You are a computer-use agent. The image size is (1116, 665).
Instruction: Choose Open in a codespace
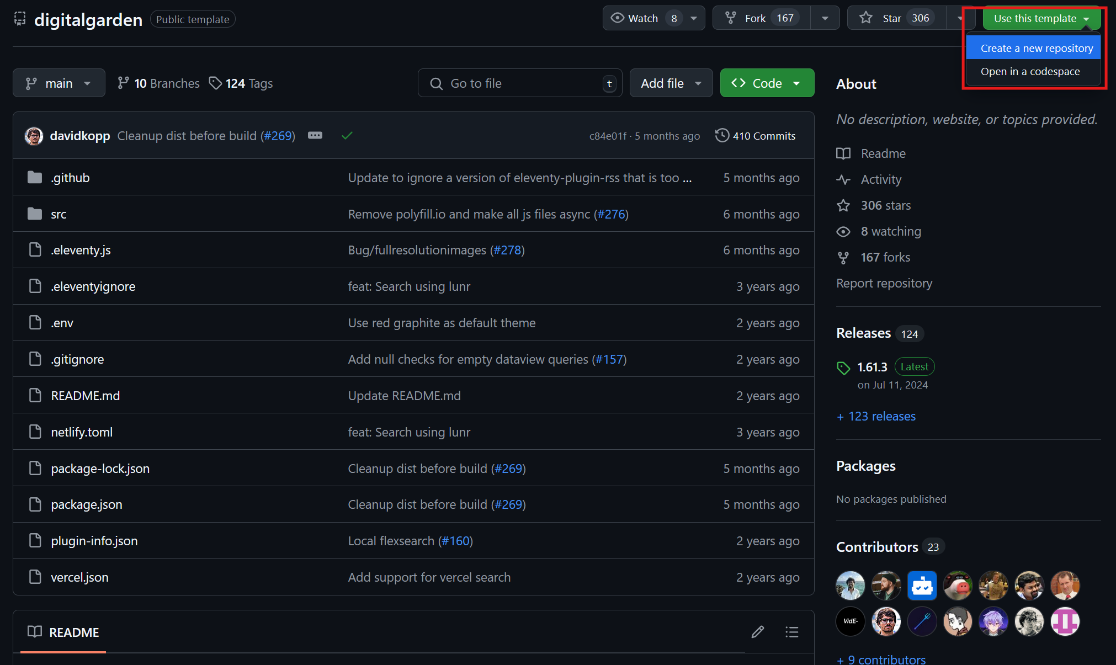(1030, 71)
